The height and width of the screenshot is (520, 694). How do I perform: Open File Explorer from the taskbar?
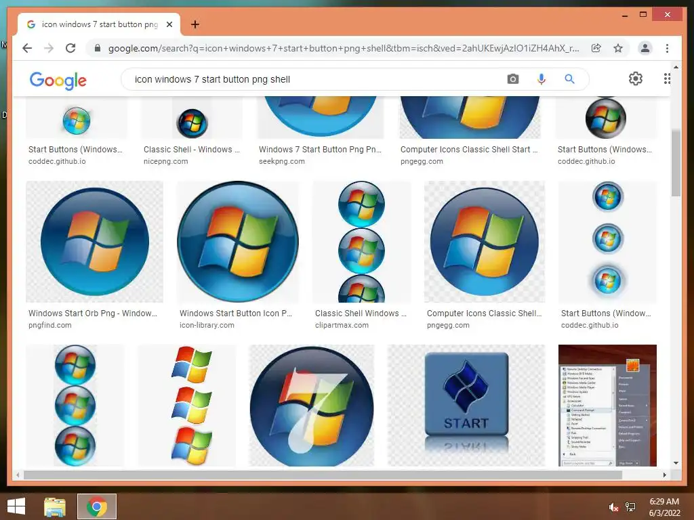click(x=55, y=506)
